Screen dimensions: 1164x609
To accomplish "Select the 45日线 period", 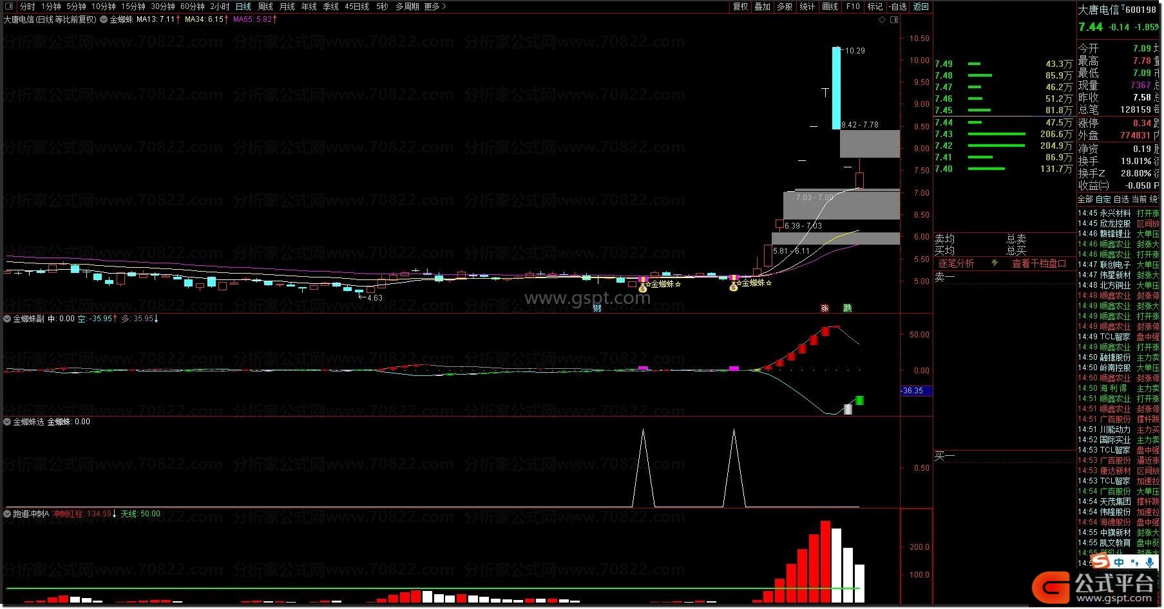I will coord(357,6).
